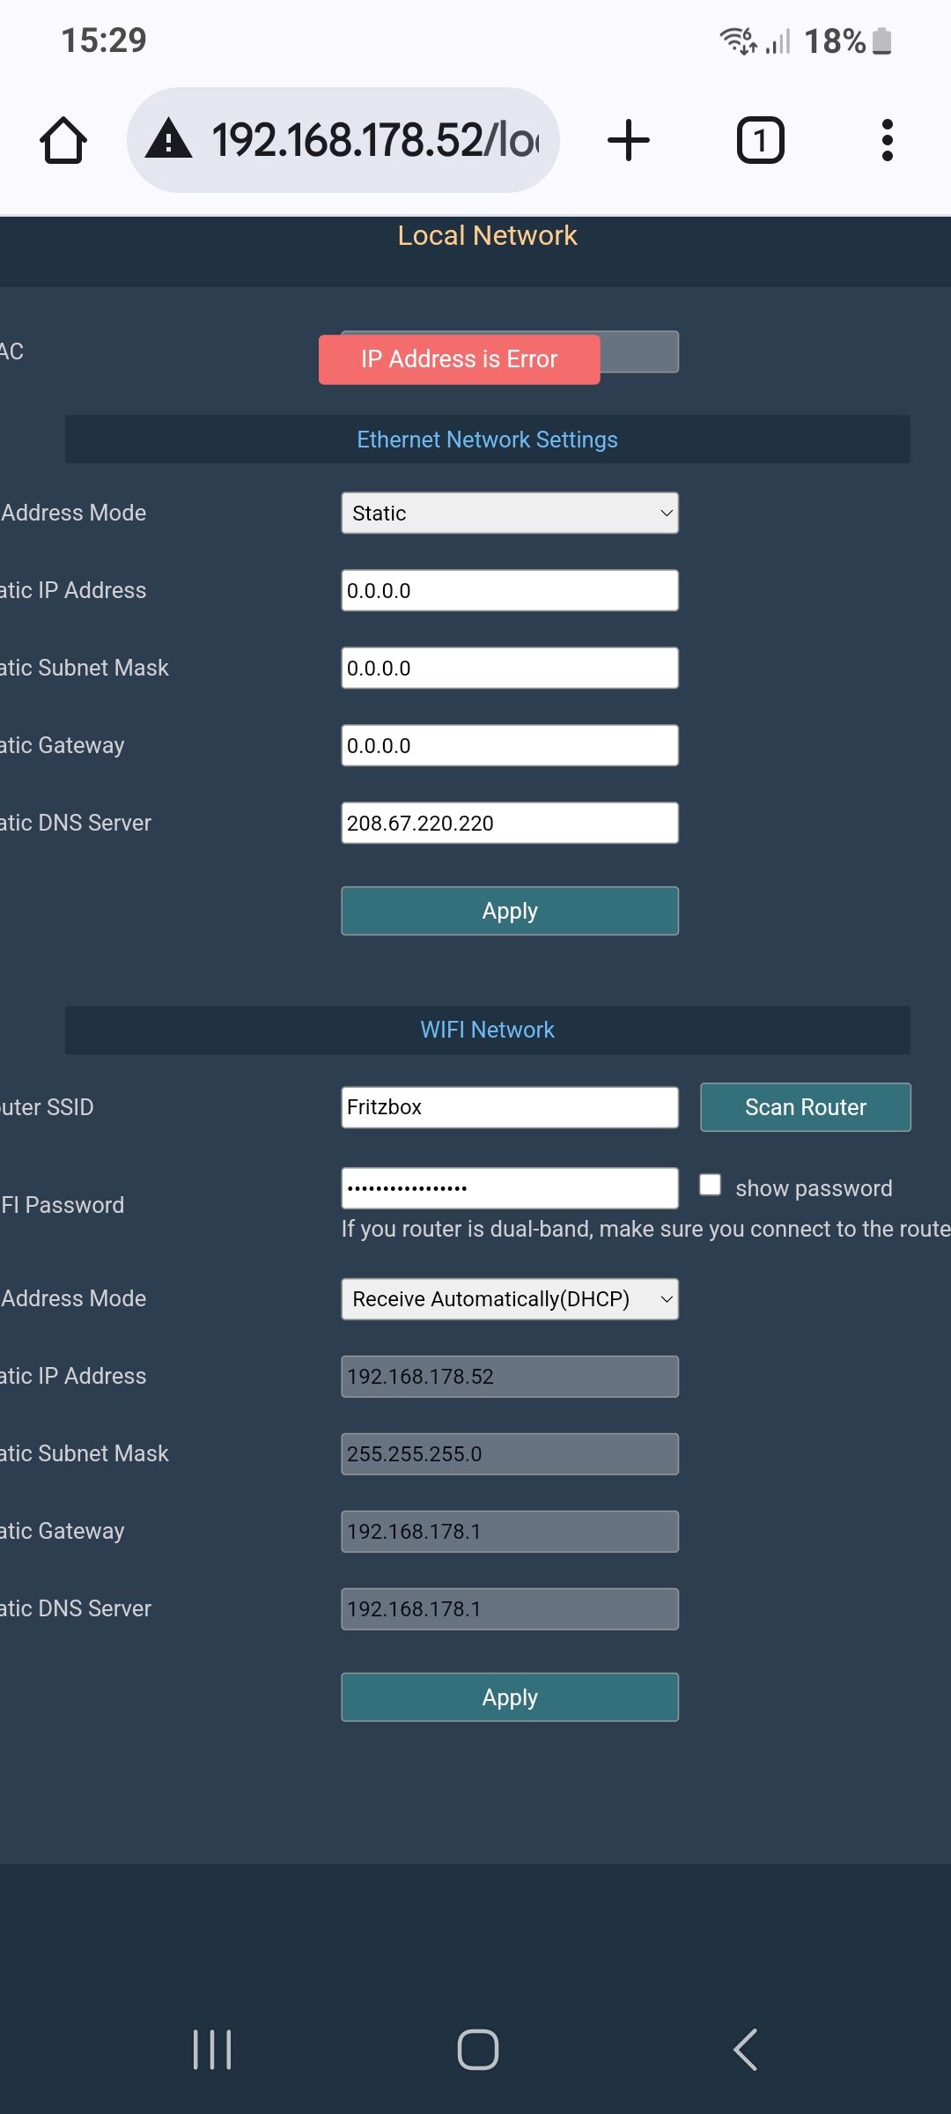Dismiss the IP Address is Error alert
Screen dimensions: 951x2114
(x=459, y=359)
